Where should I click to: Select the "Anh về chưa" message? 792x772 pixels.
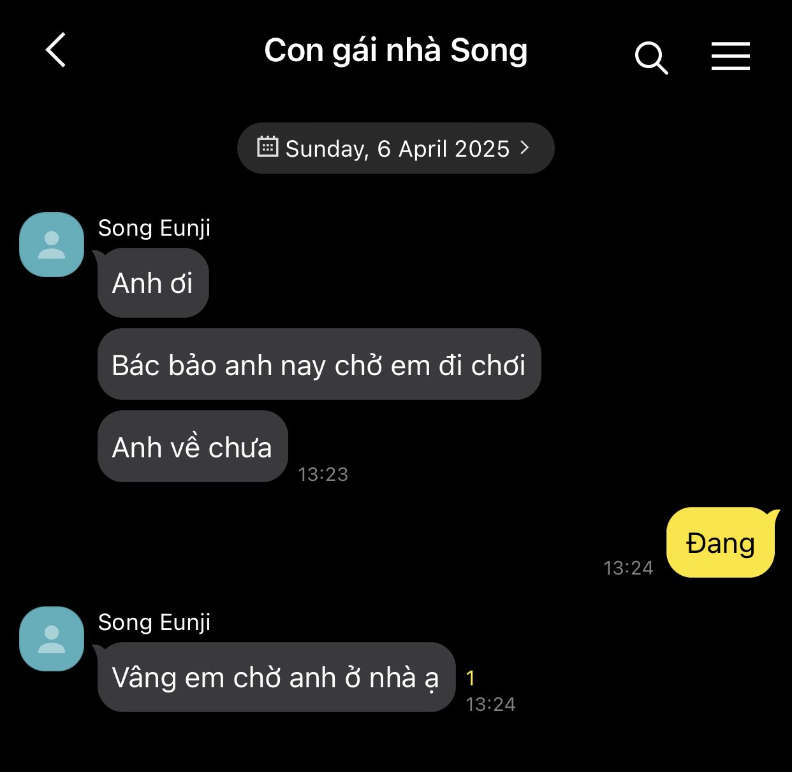[192, 447]
